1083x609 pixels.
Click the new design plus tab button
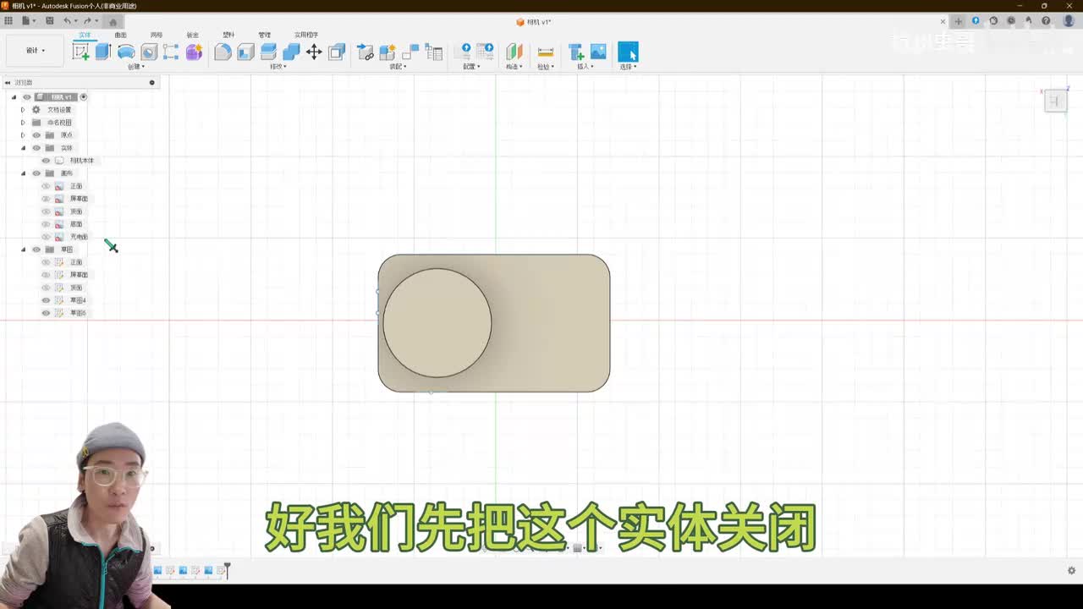pyautogui.click(x=958, y=21)
